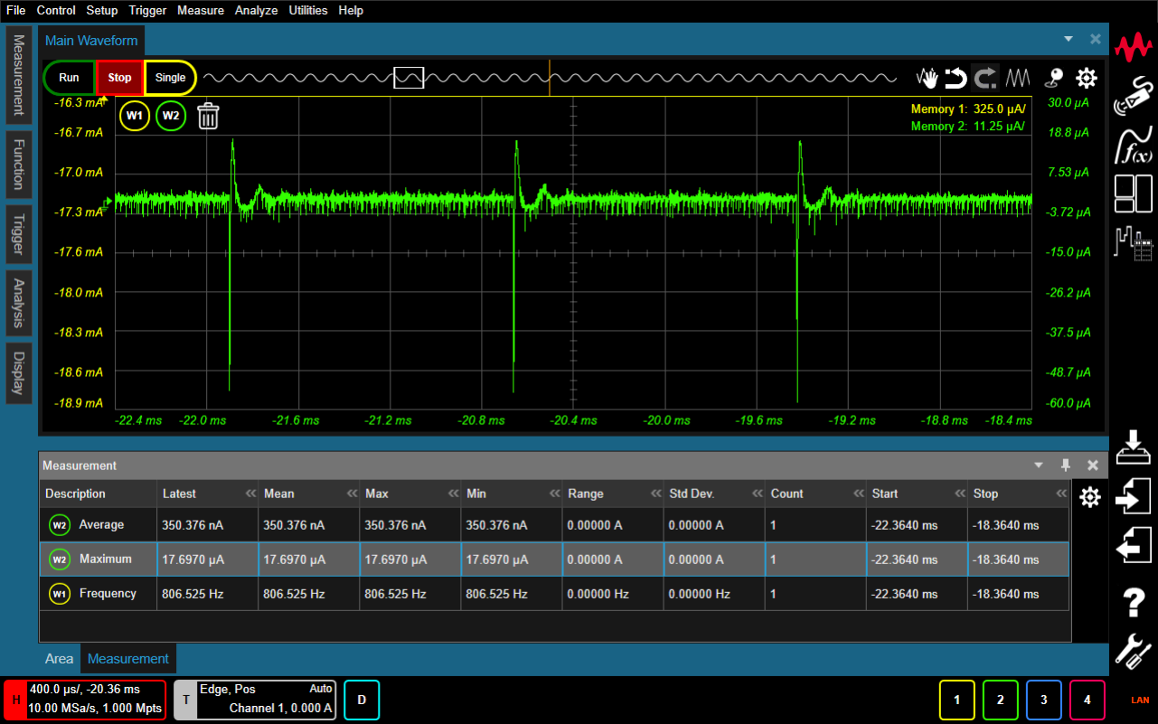This screenshot has width=1158, height=724.
Task: Toggle channel 2 button on
Action: 1001,700
